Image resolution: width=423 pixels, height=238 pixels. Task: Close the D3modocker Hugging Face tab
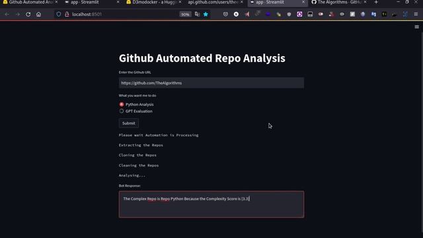click(x=180, y=2)
